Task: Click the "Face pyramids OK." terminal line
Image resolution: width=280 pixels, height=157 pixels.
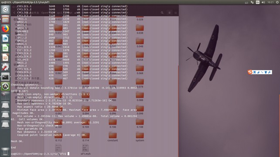Action: [31, 129]
